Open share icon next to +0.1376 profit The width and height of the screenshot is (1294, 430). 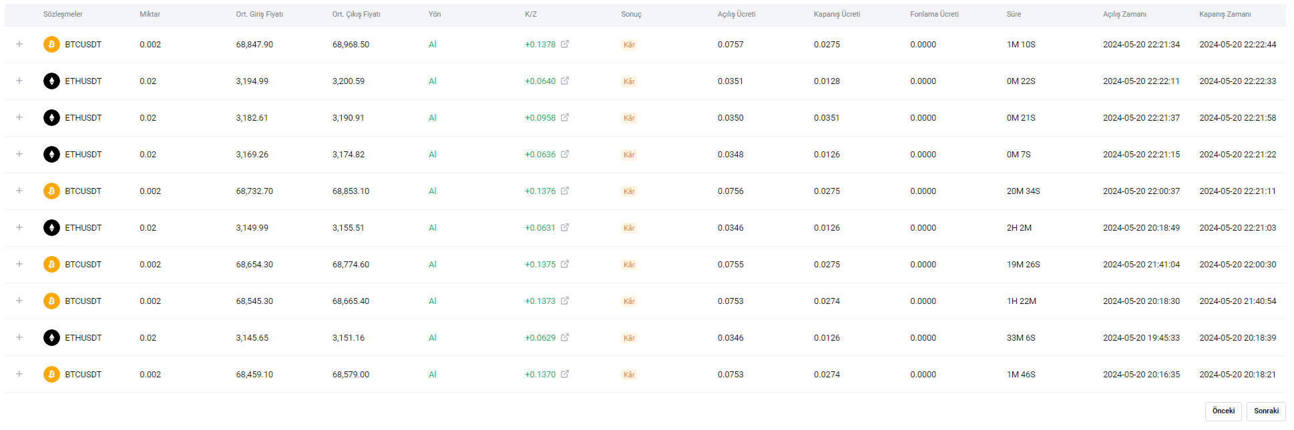[565, 191]
